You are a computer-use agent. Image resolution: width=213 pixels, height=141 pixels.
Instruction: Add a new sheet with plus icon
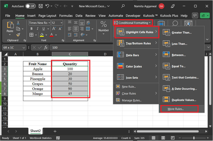(x=55, y=131)
